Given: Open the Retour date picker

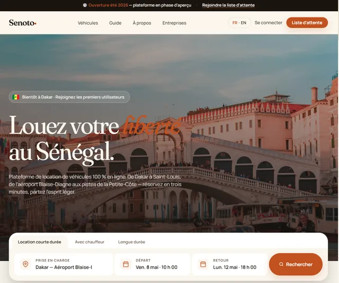Looking at the screenshot, I should (x=229, y=264).
